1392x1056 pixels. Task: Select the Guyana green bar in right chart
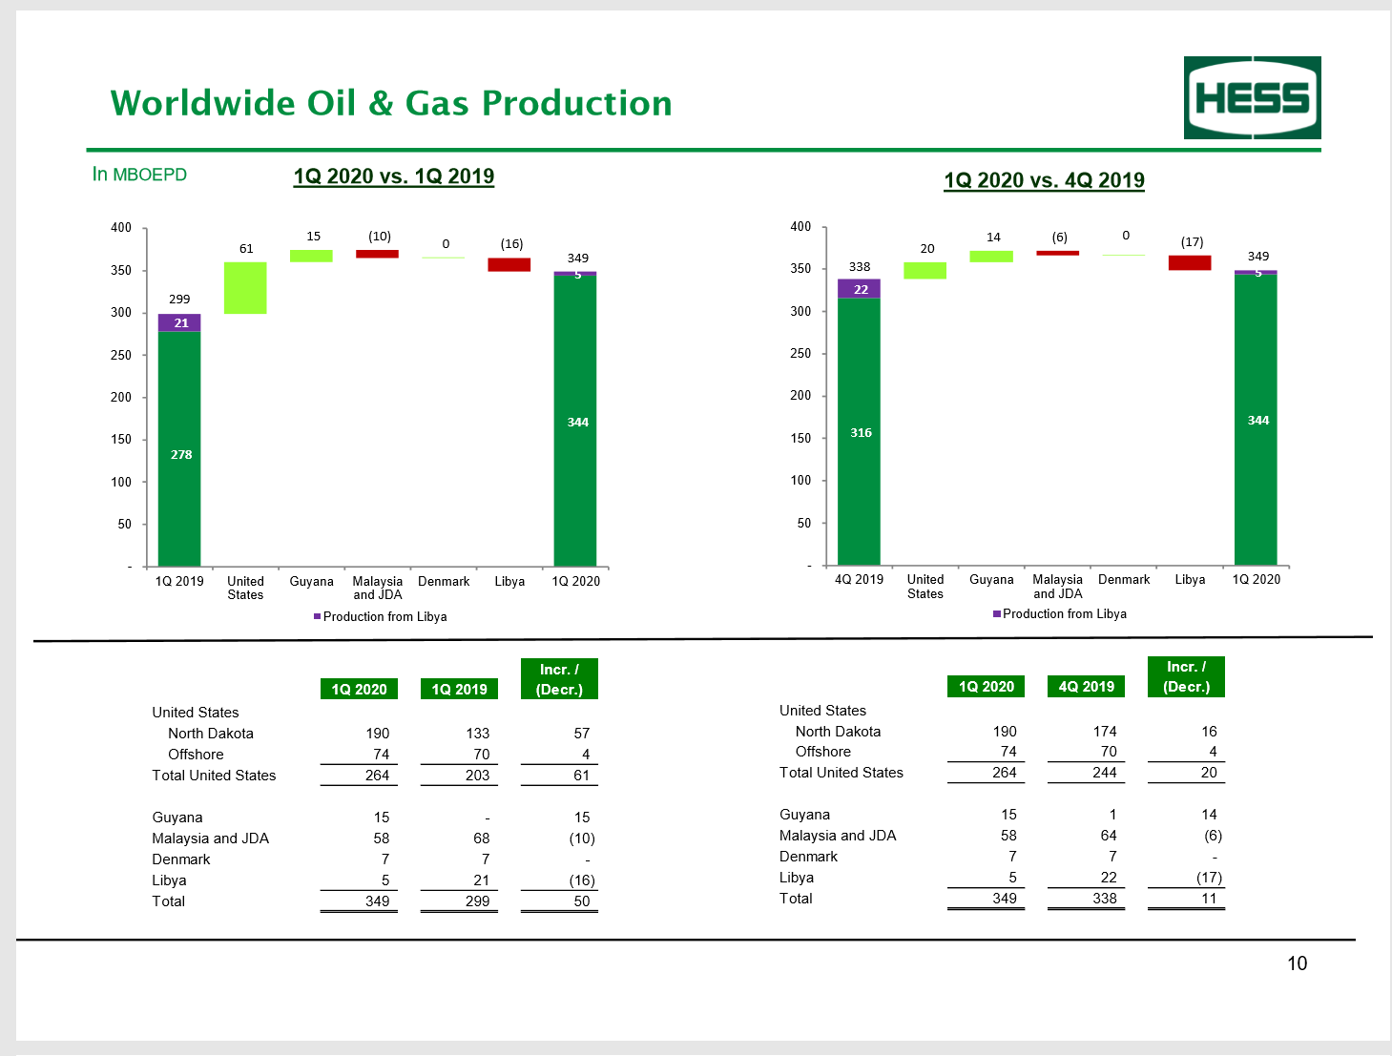(991, 256)
